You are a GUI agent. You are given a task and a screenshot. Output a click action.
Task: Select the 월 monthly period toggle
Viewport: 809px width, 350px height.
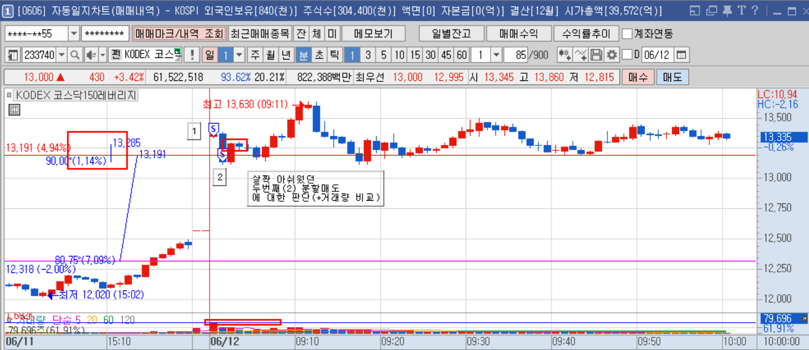click(271, 55)
